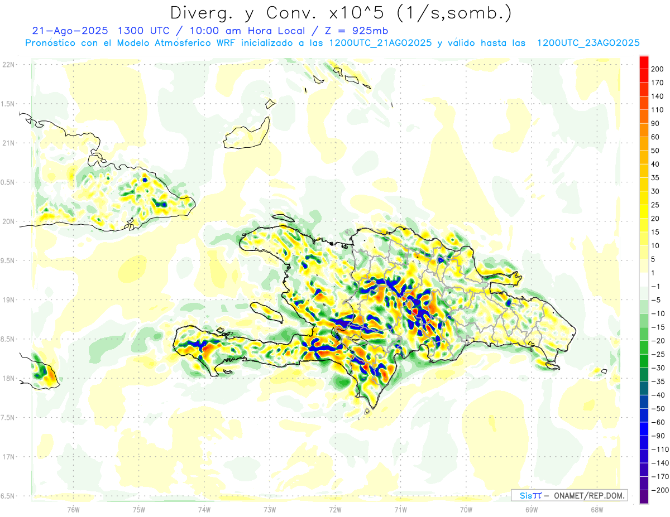Screen dimensions: 670x517
Task: Click the colorbar value 200
Action: (658, 69)
